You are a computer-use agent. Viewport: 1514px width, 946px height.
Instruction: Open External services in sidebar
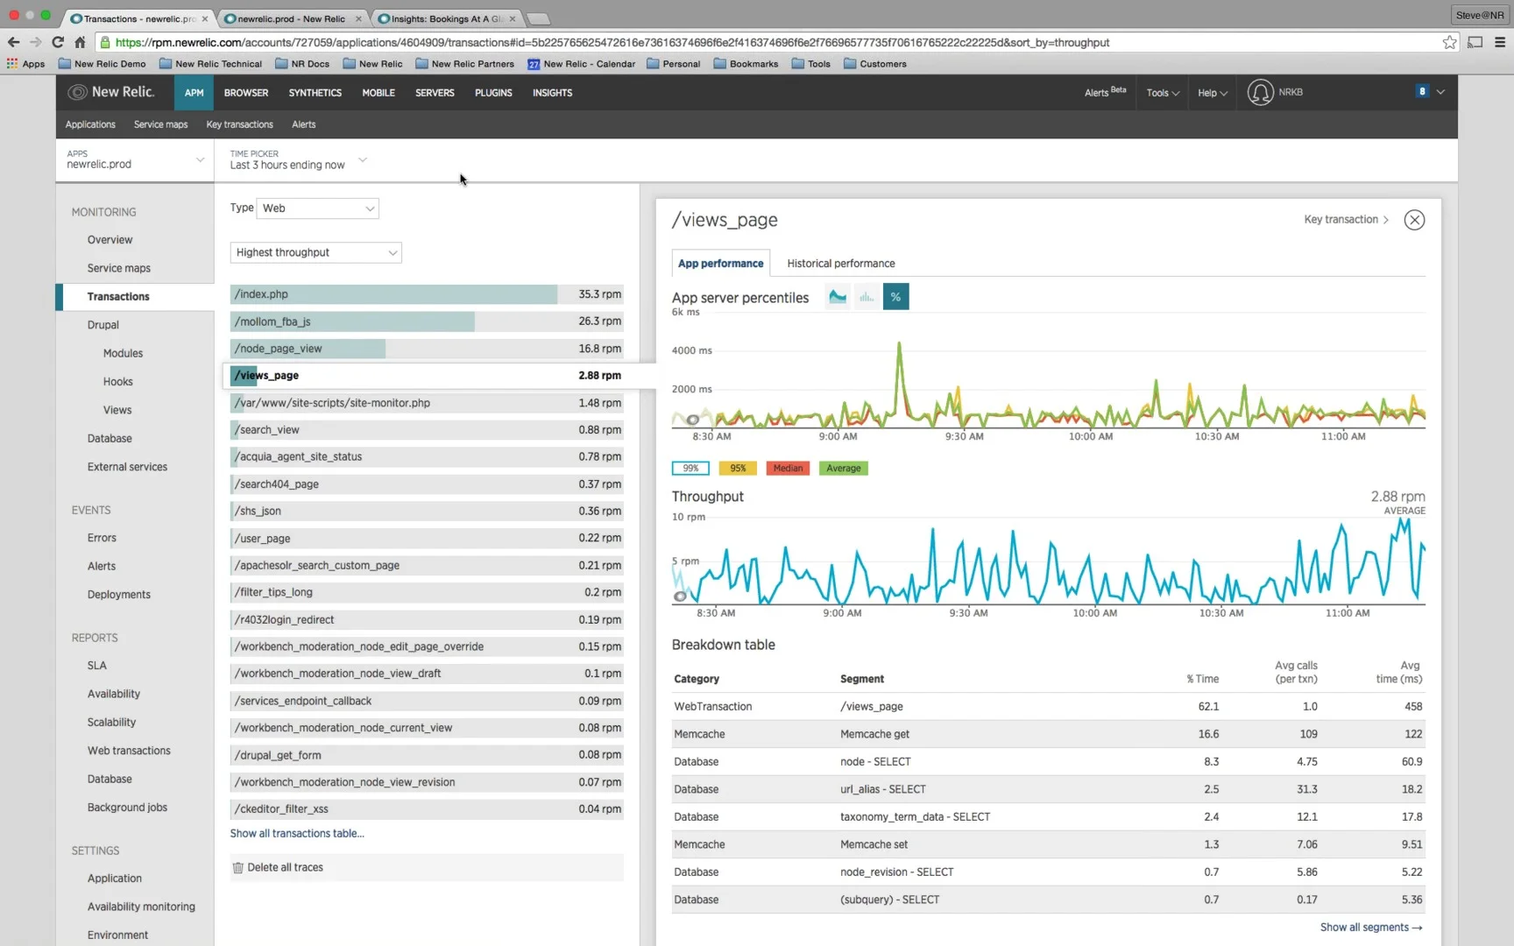pos(127,467)
